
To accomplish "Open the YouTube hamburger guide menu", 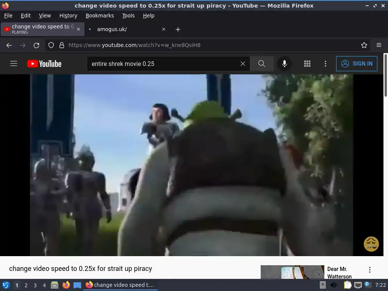I will (14, 64).
